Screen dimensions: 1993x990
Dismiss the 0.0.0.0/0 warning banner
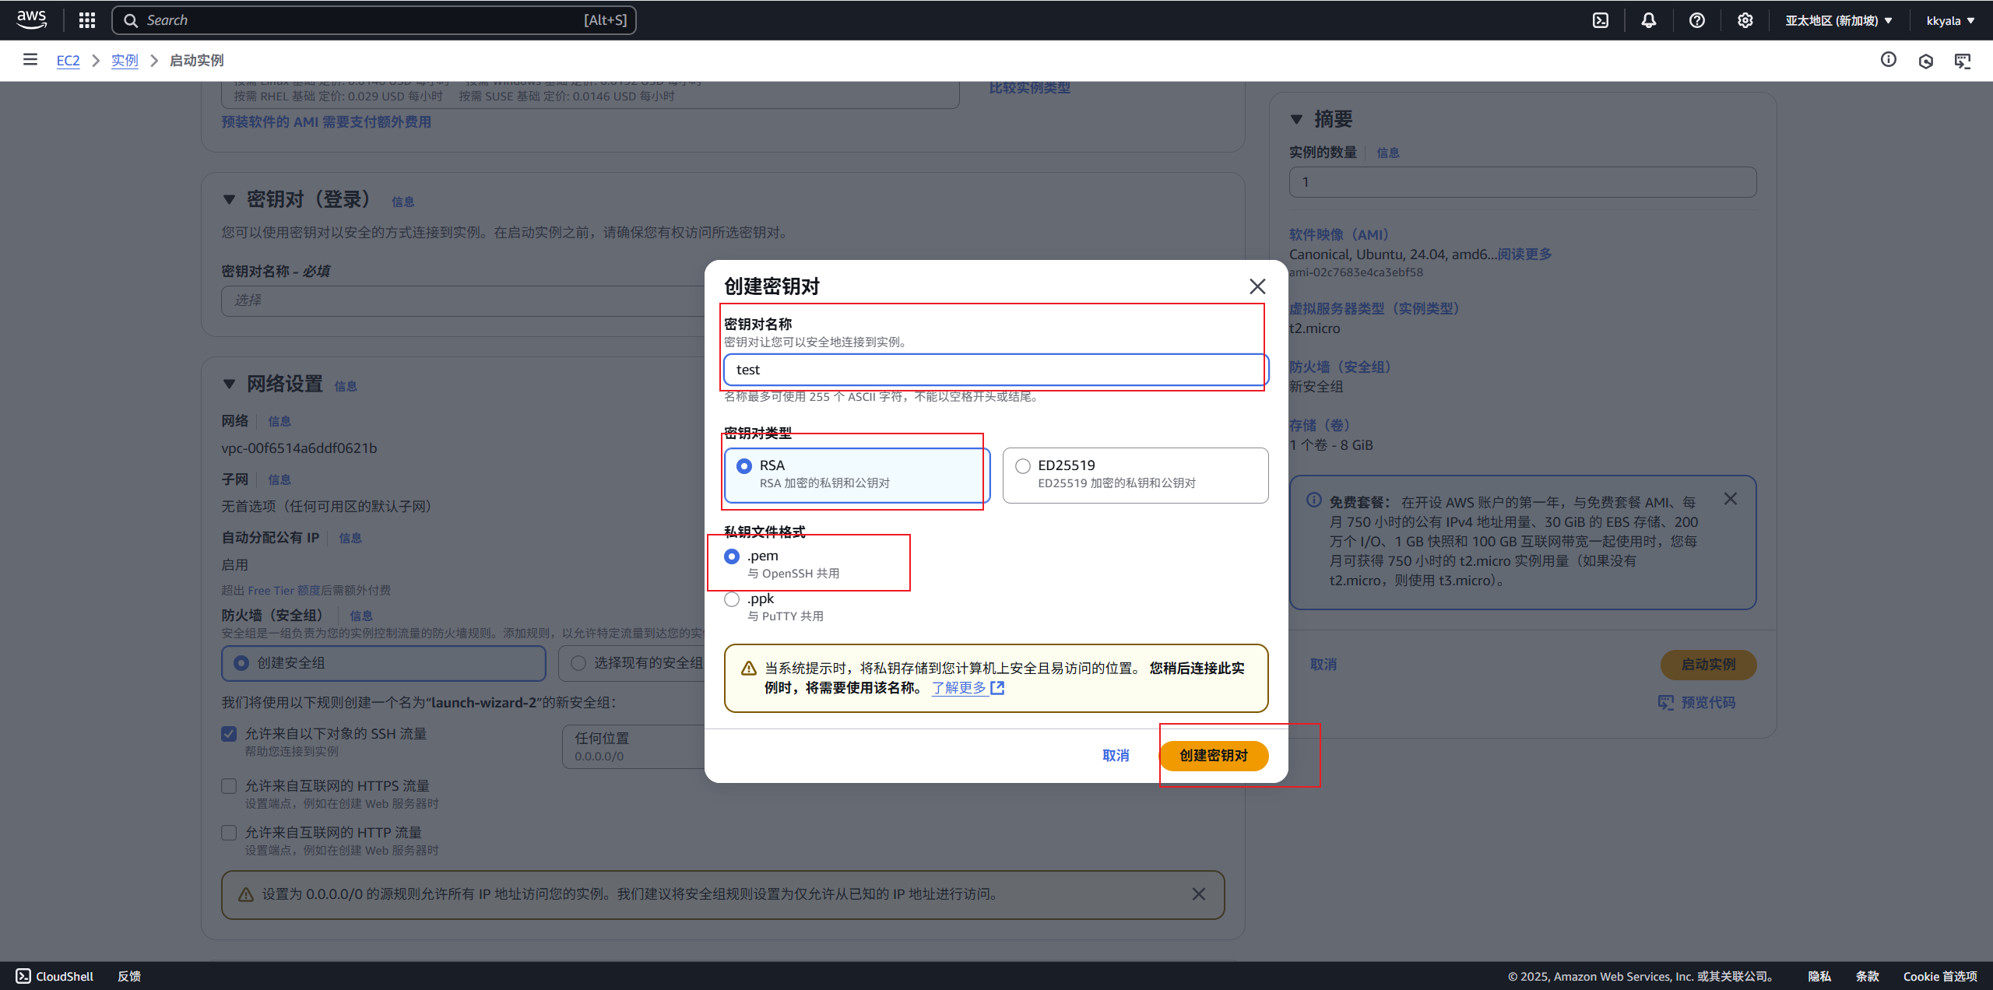click(x=1199, y=894)
